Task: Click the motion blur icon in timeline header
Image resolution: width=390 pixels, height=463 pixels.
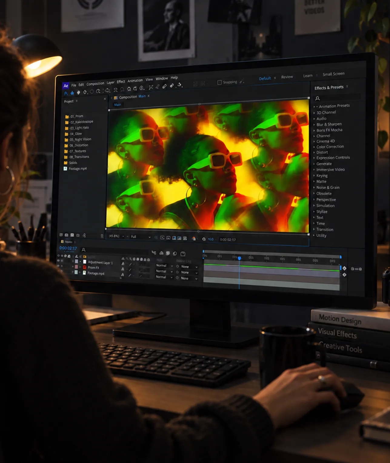Action: click(x=168, y=253)
